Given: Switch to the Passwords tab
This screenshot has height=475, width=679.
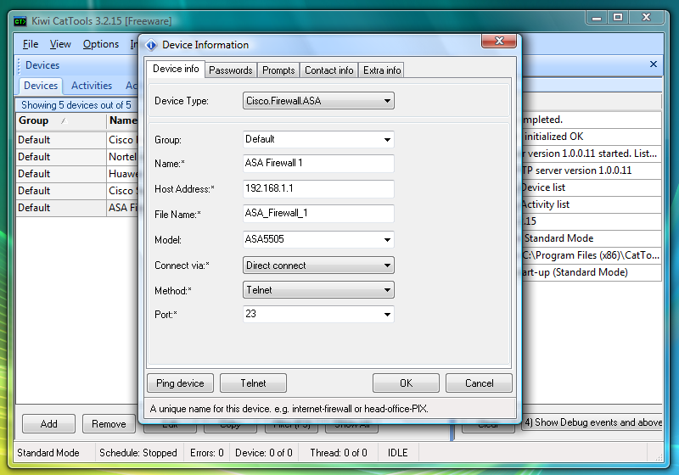Looking at the screenshot, I should click(230, 70).
